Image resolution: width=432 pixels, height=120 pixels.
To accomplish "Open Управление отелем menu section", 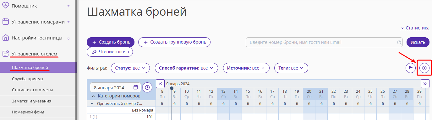I will 35,54.
